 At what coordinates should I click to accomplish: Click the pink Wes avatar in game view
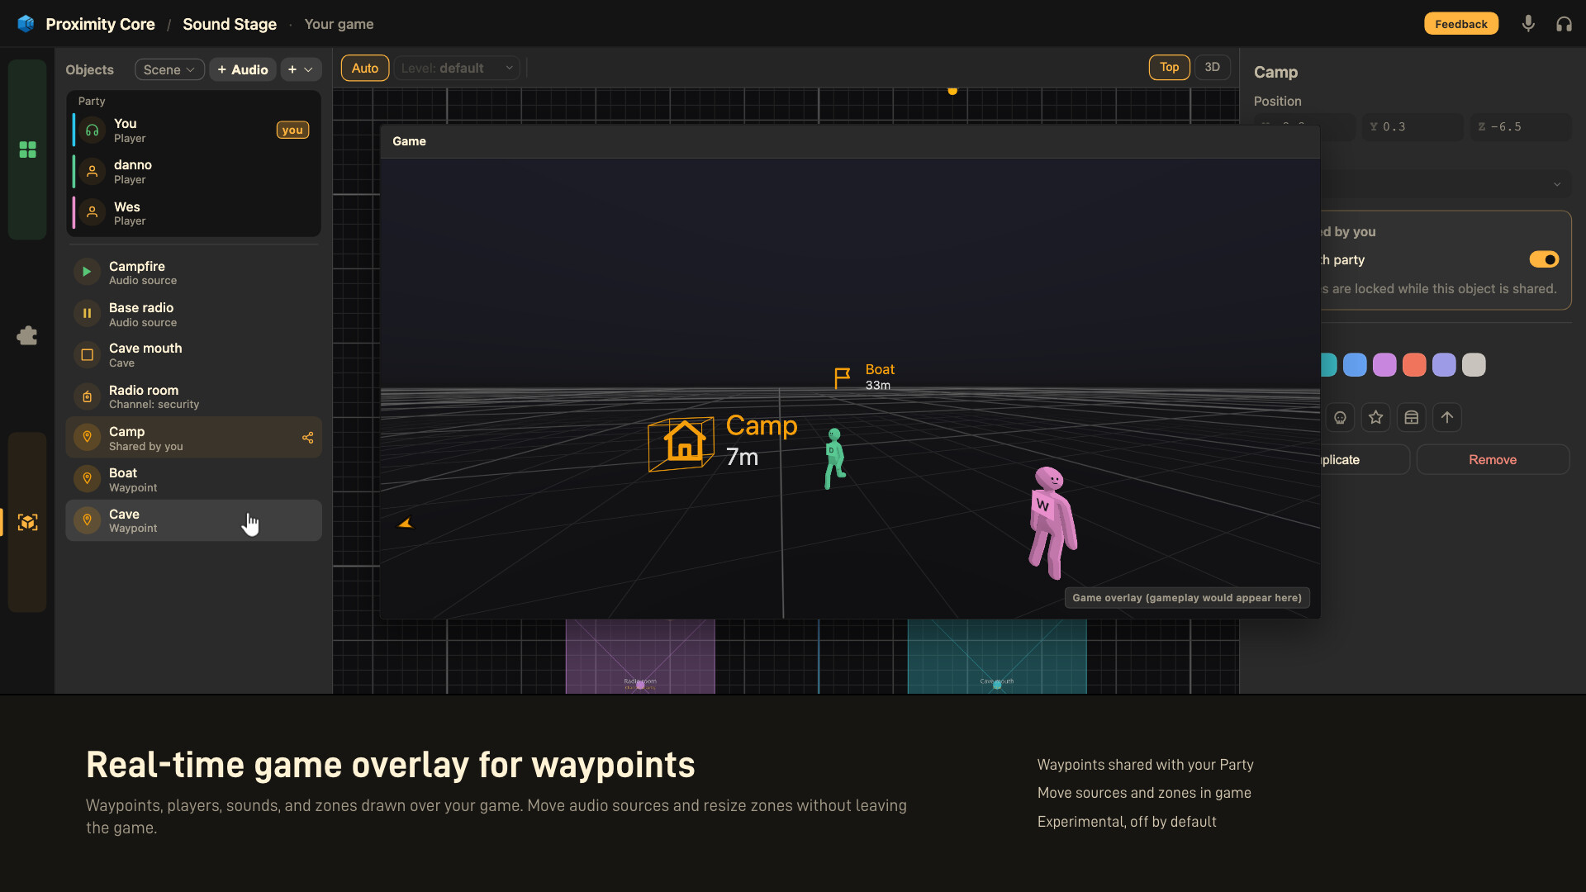[x=1052, y=523]
